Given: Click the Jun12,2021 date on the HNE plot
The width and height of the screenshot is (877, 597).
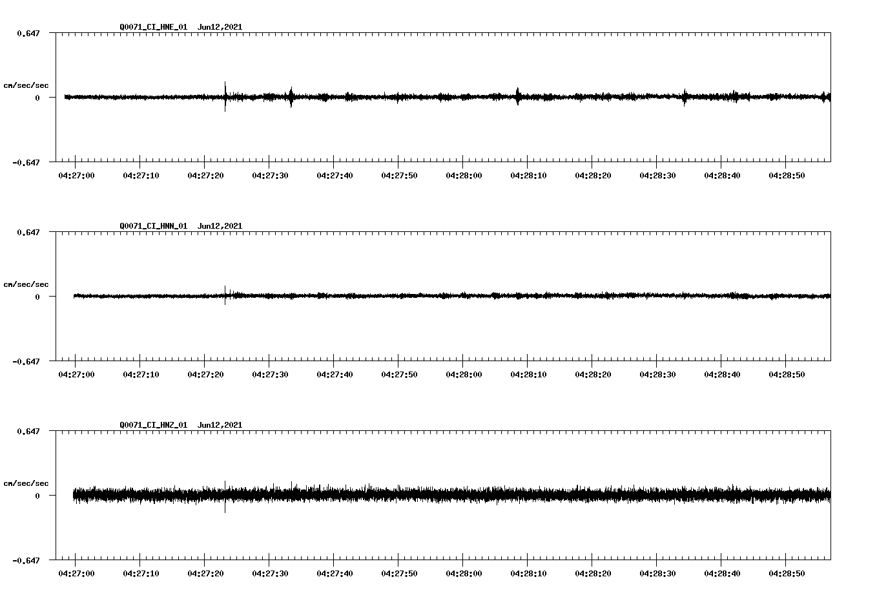Looking at the screenshot, I should (x=220, y=27).
